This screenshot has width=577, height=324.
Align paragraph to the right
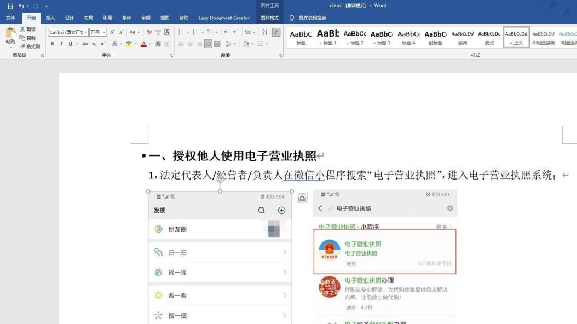tap(199, 44)
